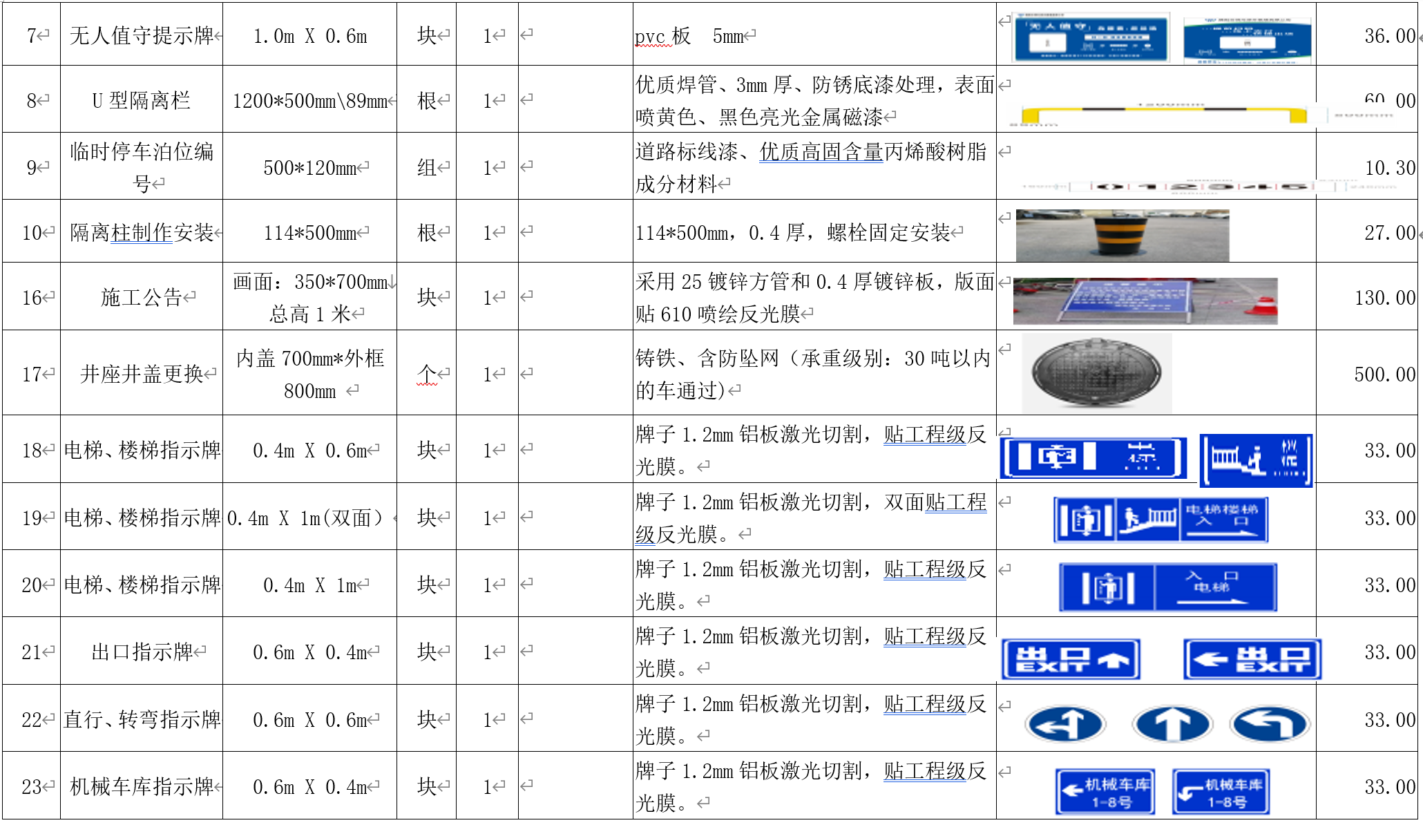Click the 500.00 price cell
This screenshot has height=825, width=1423.
point(1384,374)
